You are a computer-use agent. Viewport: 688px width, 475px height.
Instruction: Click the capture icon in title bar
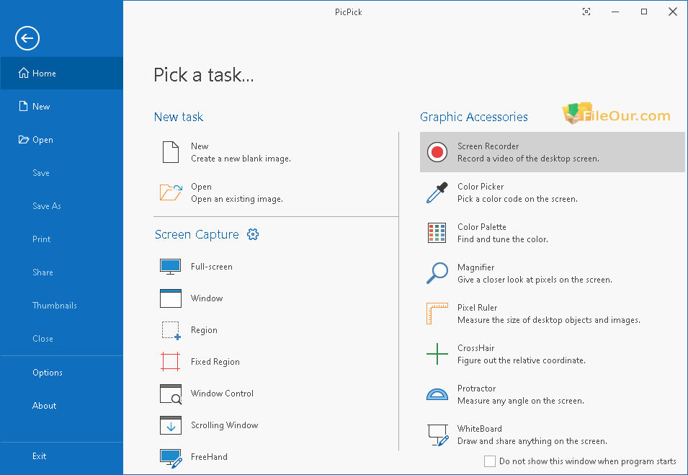586,12
